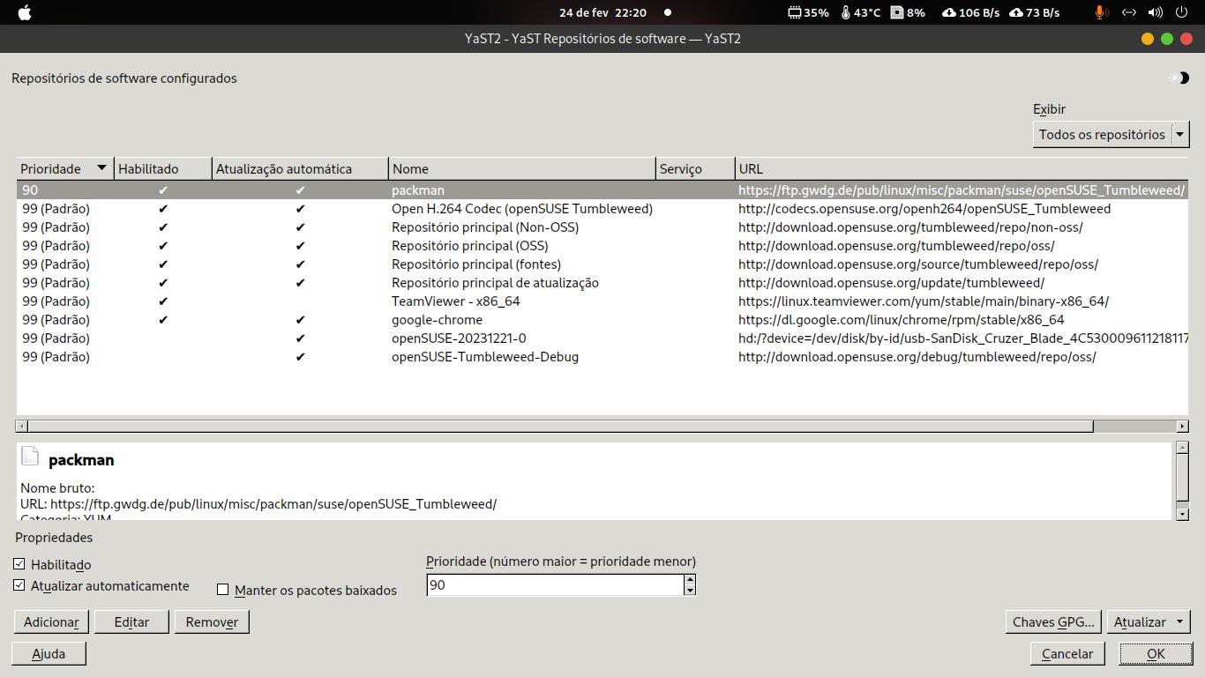Click the dl.google.com chrome URL cell
The height and width of the screenshot is (677, 1205).
tap(902, 320)
